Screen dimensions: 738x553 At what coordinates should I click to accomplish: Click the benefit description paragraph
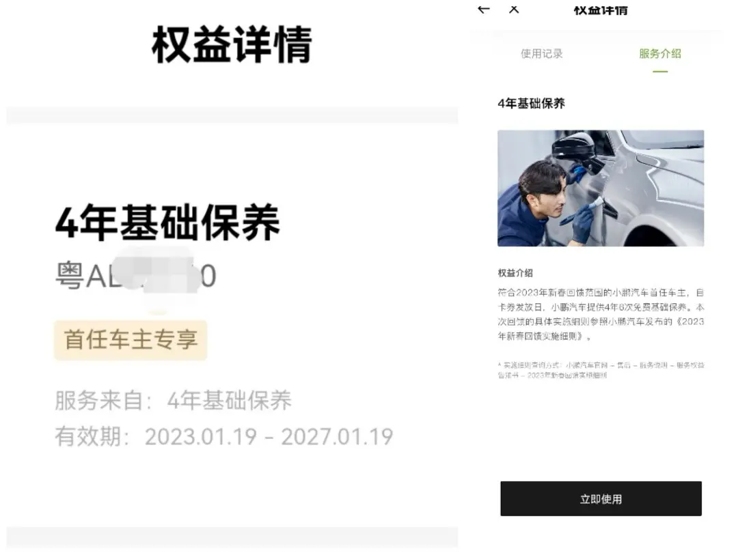tap(601, 314)
